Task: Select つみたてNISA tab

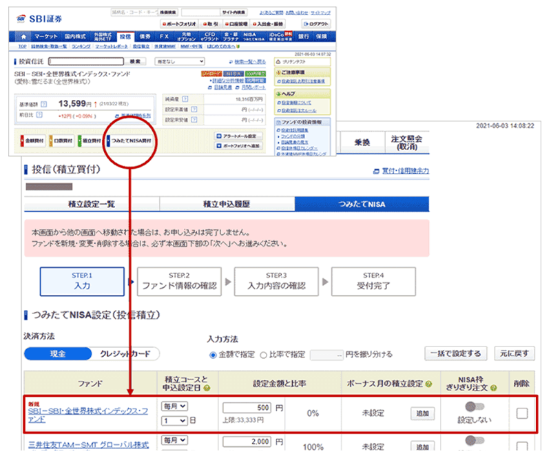Action: click(x=362, y=204)
